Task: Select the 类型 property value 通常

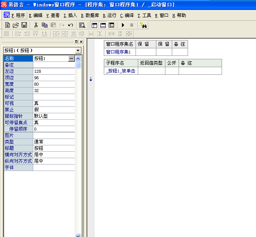Action: (54, 142)
